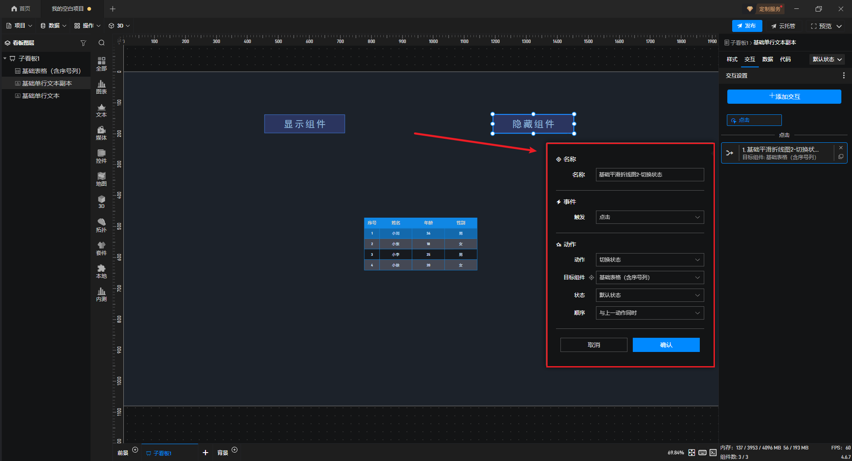Open the keyboard shortcuts icon in status bar
The width and height of the screenshot is (852, 461).
pos(702,453)
